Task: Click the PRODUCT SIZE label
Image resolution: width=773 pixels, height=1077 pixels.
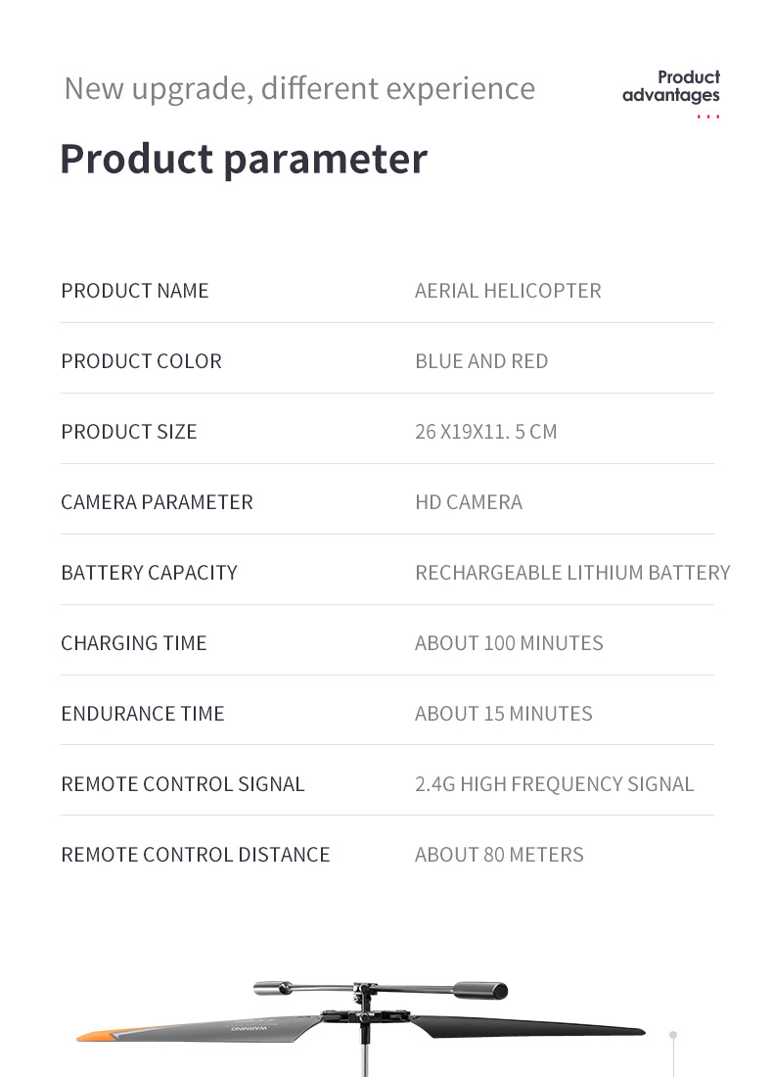Action: (x=129, y=432)
